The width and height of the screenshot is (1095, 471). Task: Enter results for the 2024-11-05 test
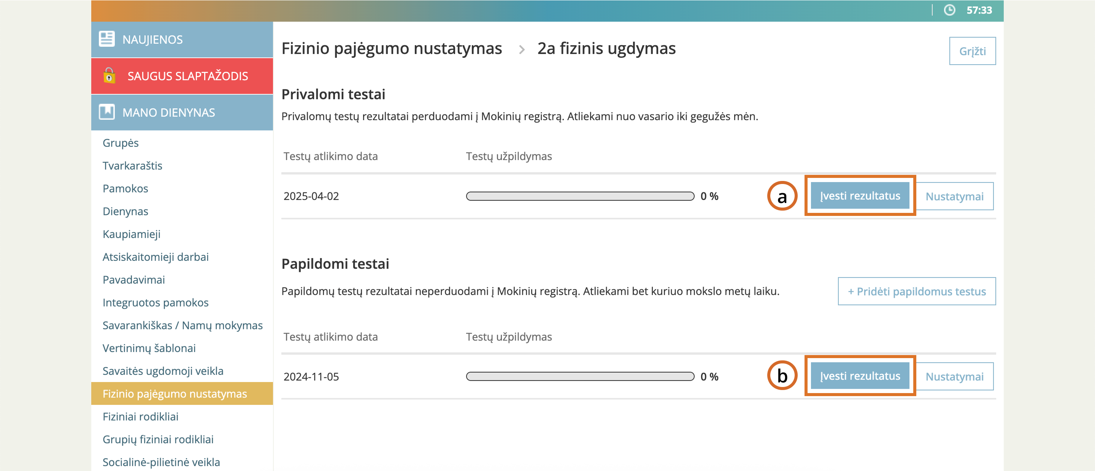coord(860,376)
